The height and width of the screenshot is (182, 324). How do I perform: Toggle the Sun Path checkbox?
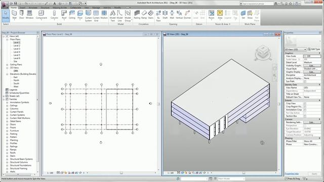pyautogui.click(x=305, y=82)
